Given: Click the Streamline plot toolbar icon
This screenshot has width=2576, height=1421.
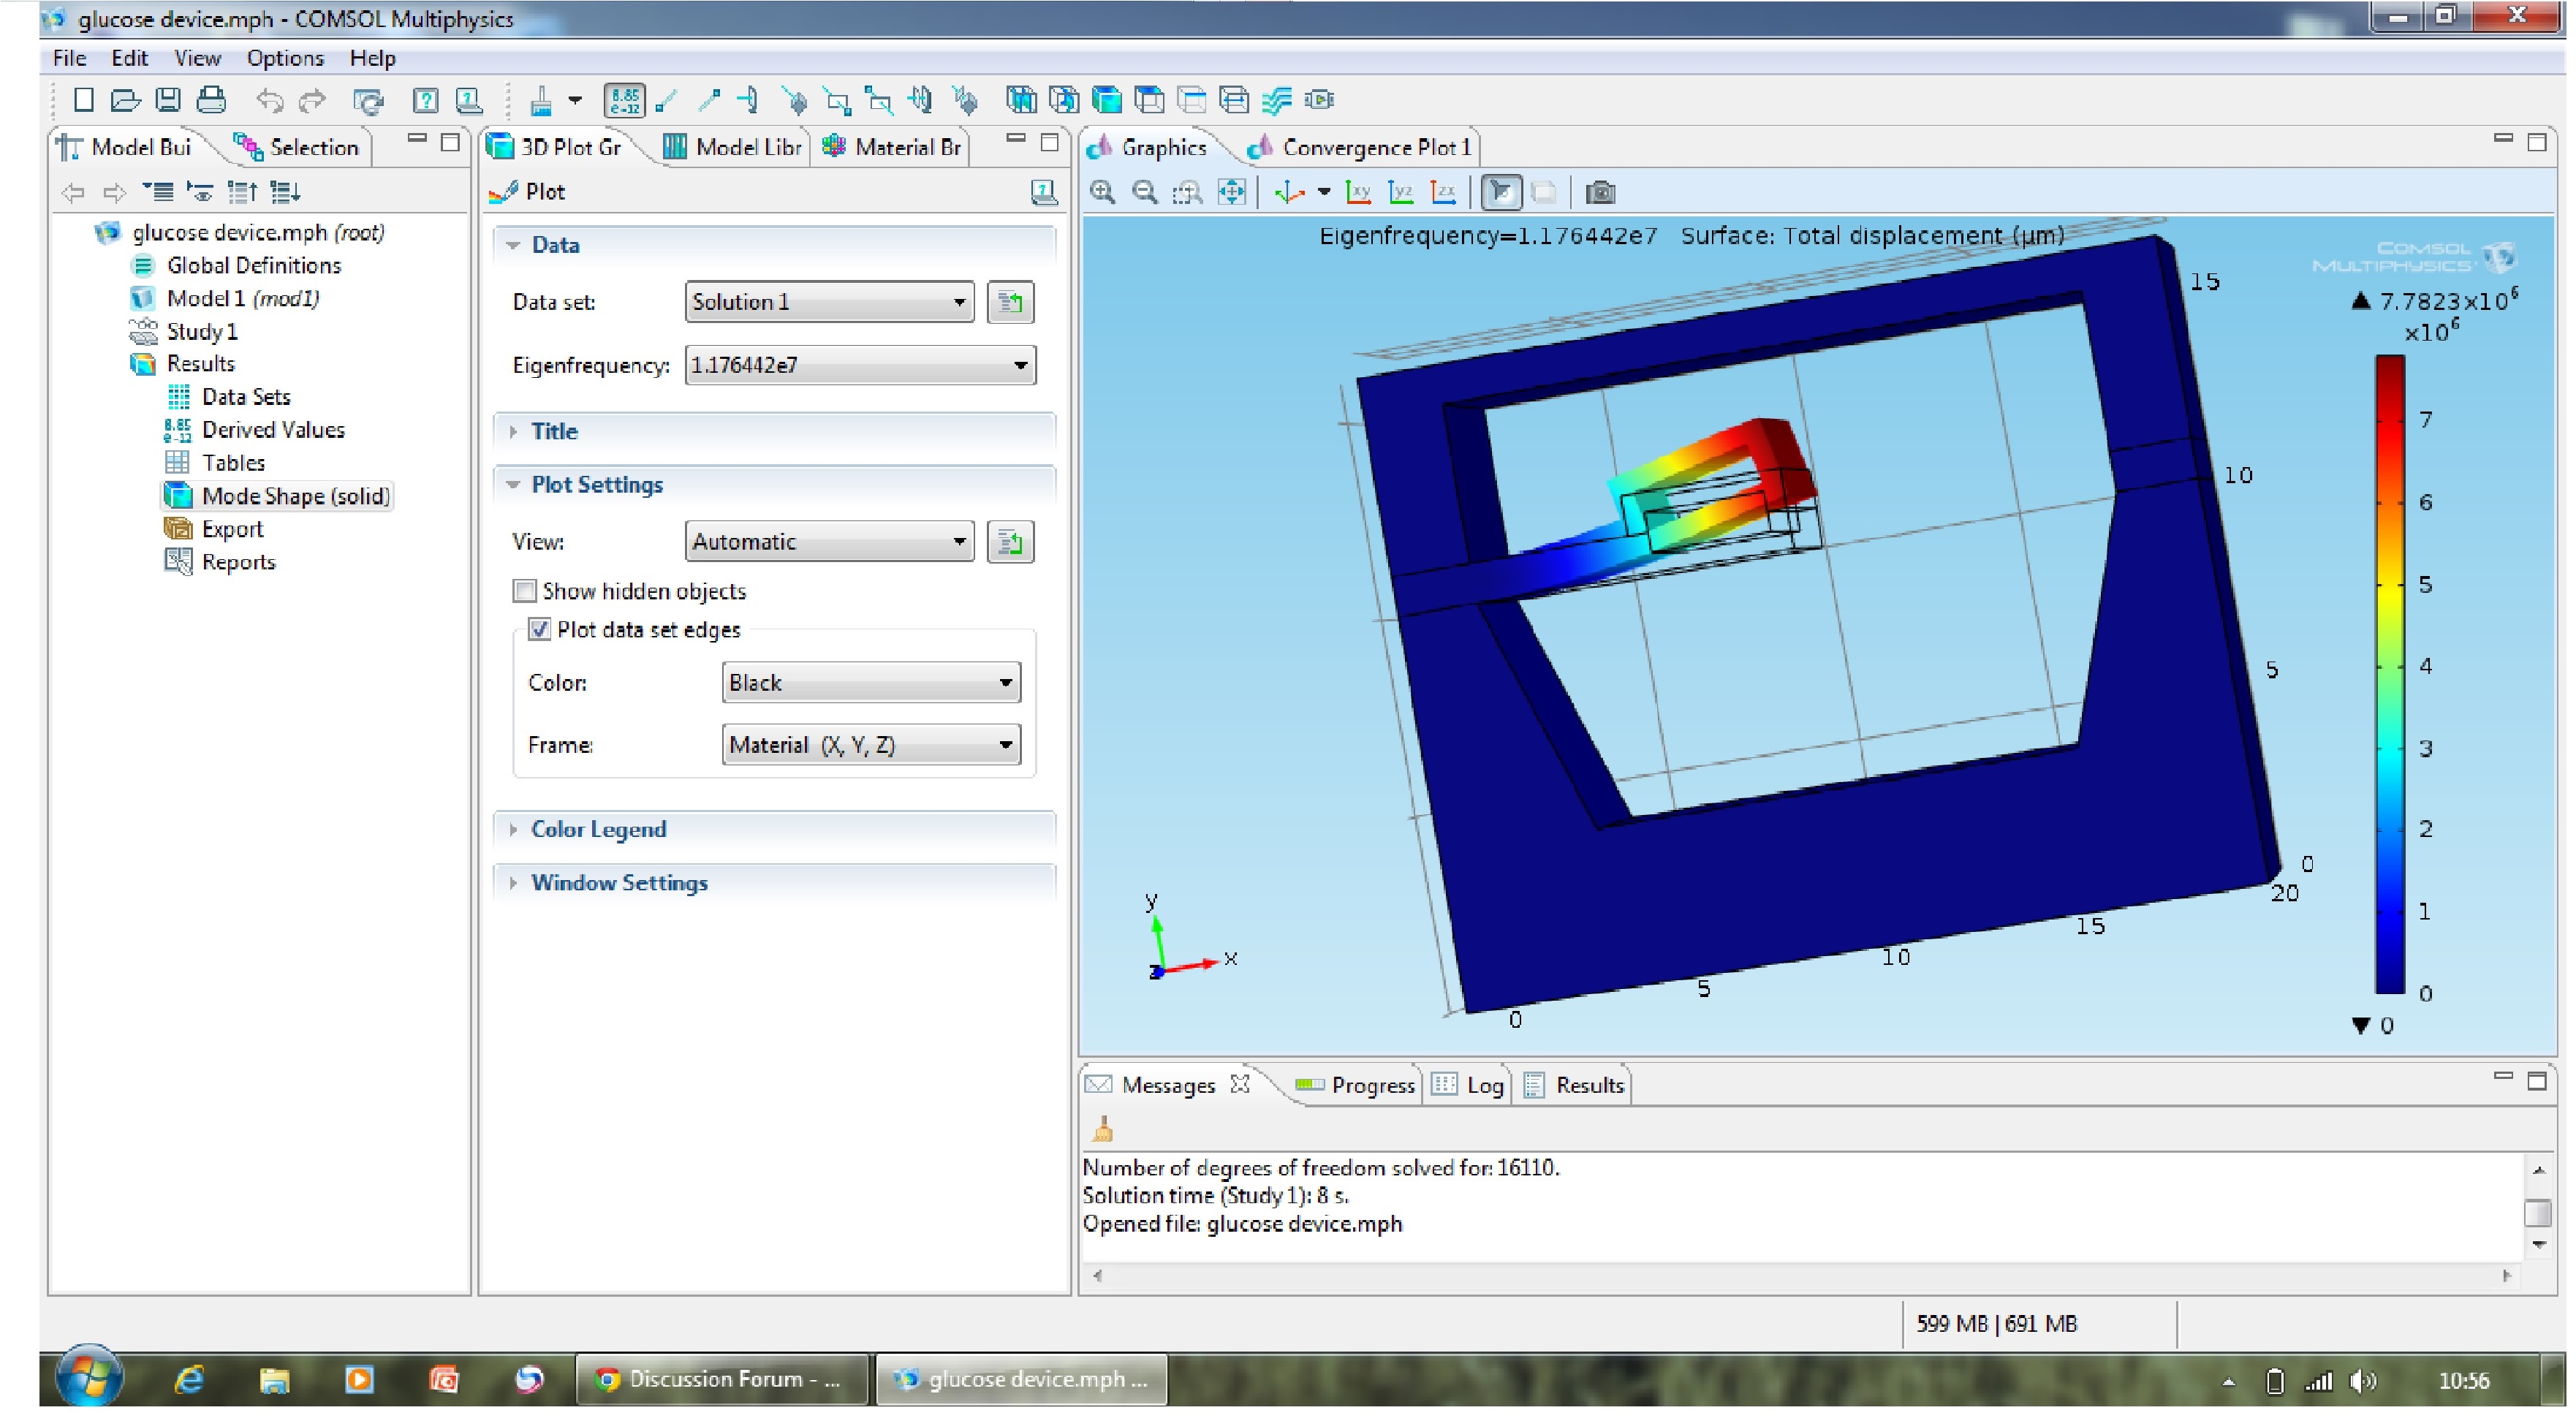Looking at the screenshot, I should click(1277, 100).
